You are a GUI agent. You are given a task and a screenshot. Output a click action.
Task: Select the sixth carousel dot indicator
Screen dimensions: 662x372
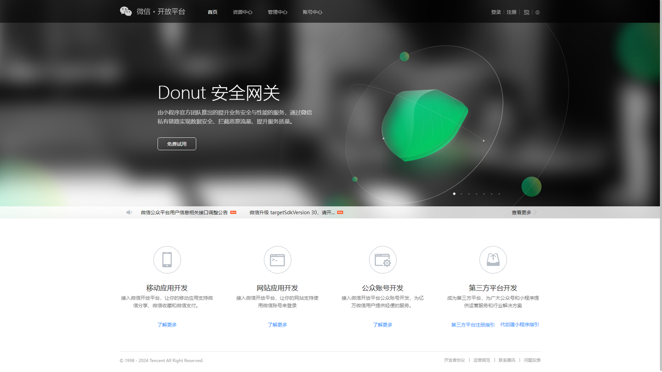[x=491, y=194]
